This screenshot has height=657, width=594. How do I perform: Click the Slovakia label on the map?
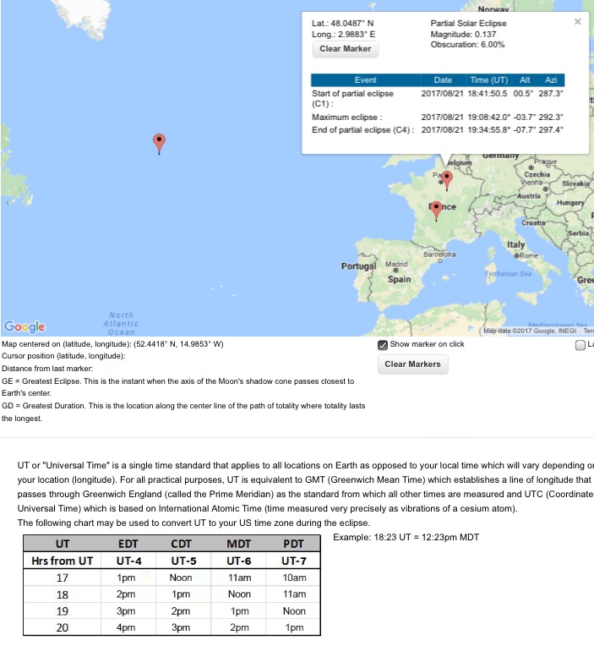(x=575, y=183)
